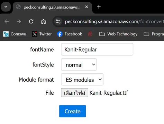This screenshot has width=164, height=124.
Task: Open the Twitter bookmark
Action: [x=42, y=34]
